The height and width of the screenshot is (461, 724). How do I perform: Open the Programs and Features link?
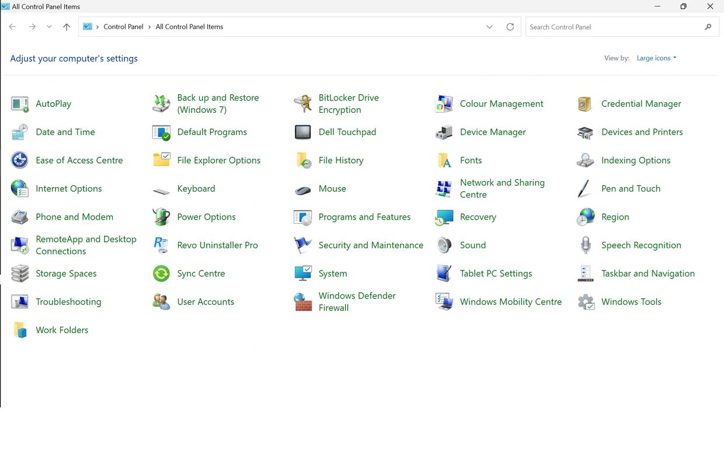point(364,217)
